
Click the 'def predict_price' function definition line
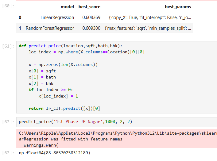(71, 46)
